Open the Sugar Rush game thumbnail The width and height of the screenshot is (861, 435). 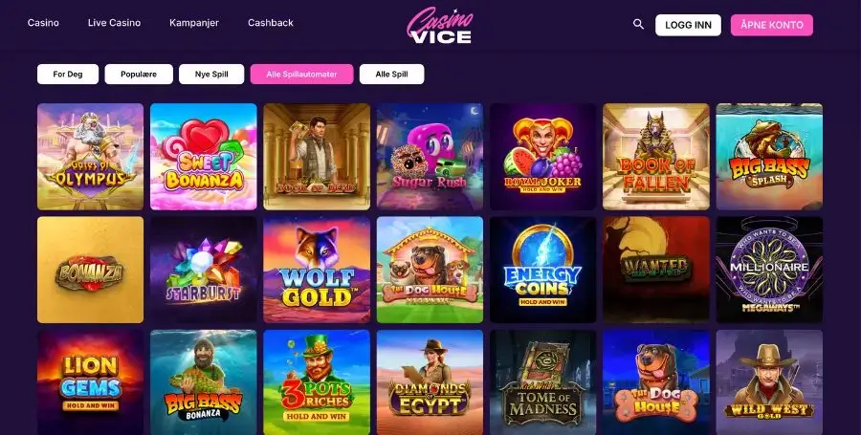click(430, 157)
